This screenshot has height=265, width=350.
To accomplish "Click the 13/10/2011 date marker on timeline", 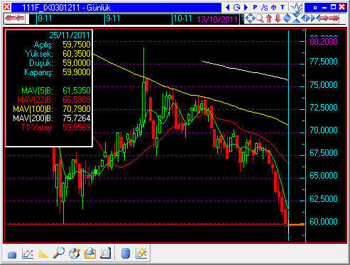I will (217, 19).
